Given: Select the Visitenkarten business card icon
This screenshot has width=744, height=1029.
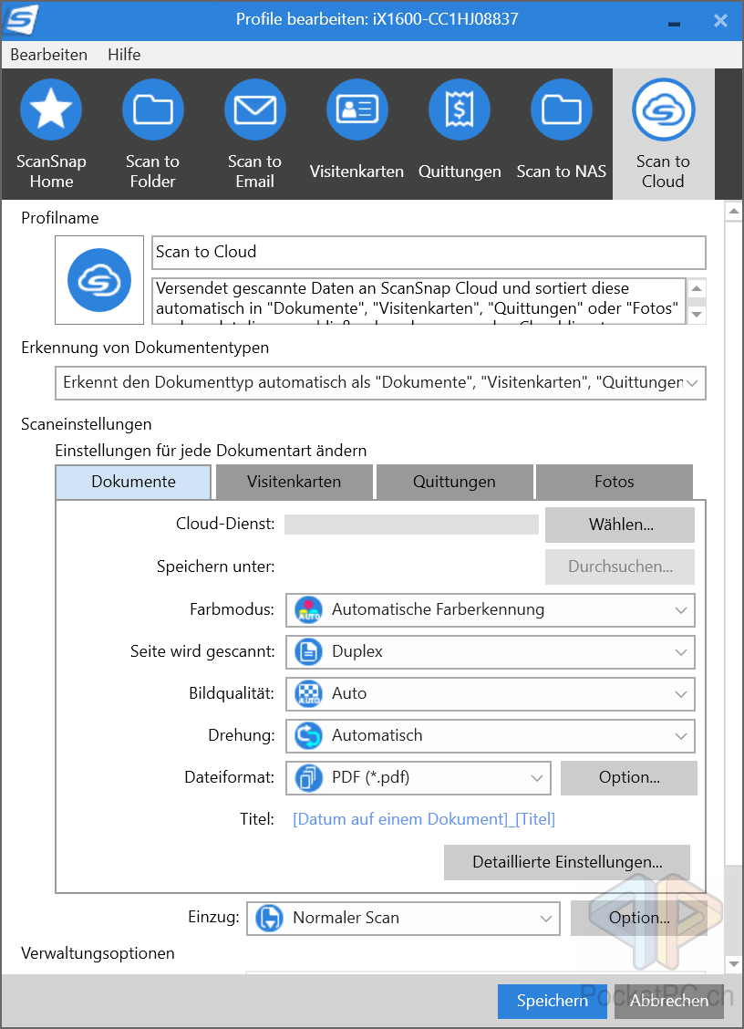Looking at the screenshot, I should 356,109.
